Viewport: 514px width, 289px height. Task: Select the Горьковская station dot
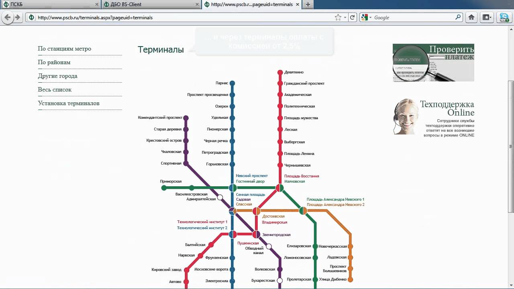click(232, 164)
